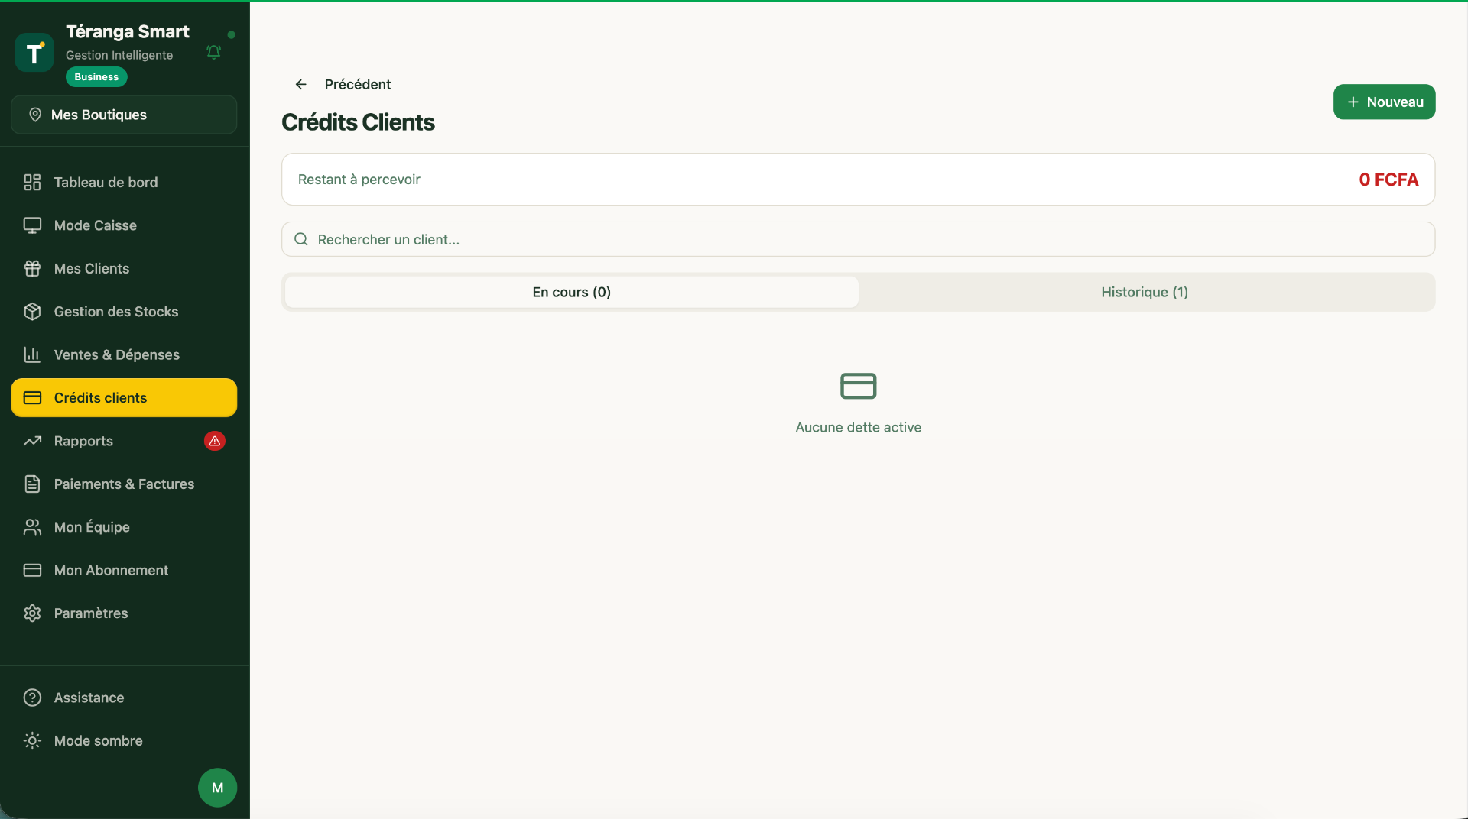Open Mon Équipe label
This screenshot has height=819, width=1468.
(92, 527)
